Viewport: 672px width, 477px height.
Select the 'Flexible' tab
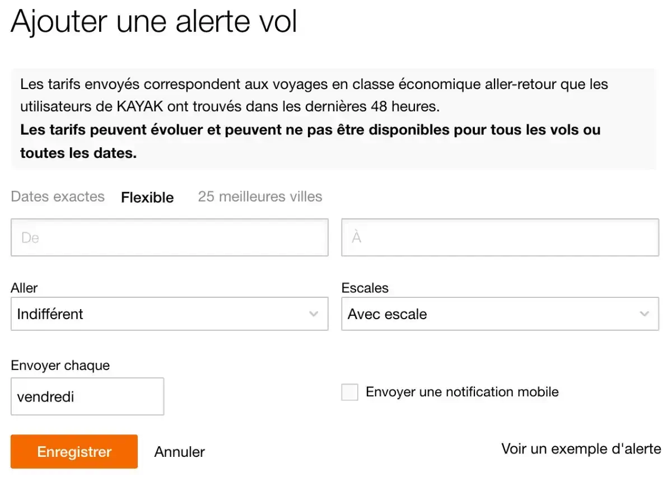coord(147,197)
